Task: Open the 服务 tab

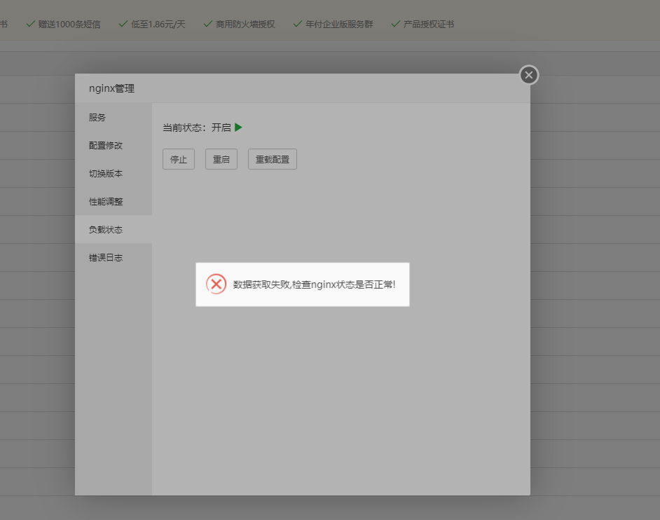Action: click(114, 118)
